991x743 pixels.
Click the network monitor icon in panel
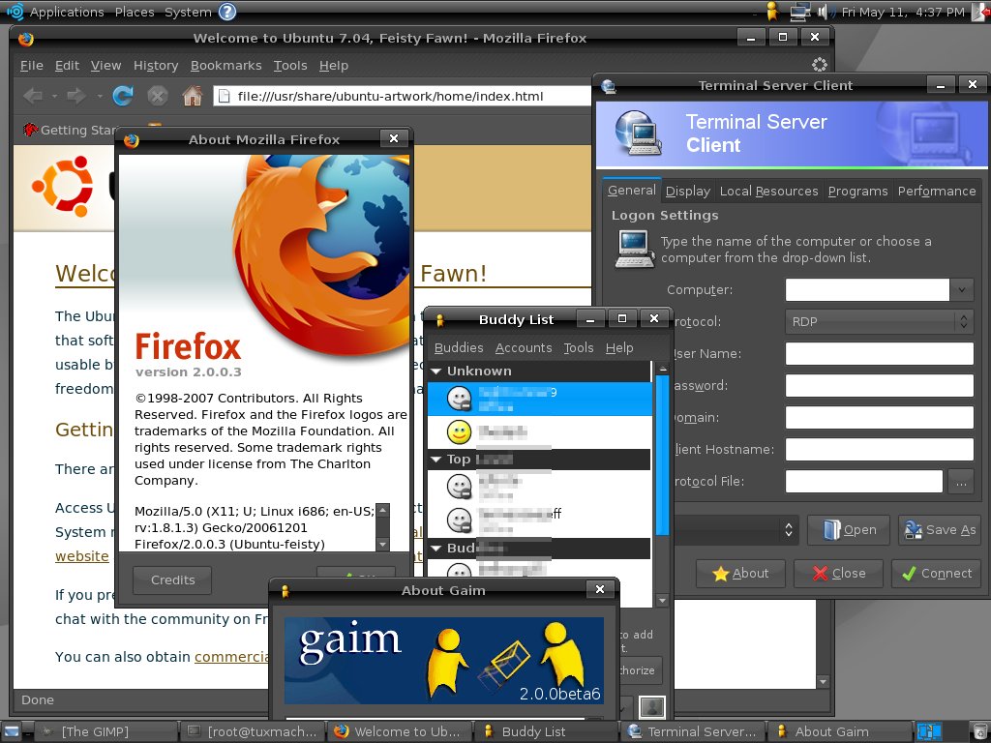(x=799, y=12)
